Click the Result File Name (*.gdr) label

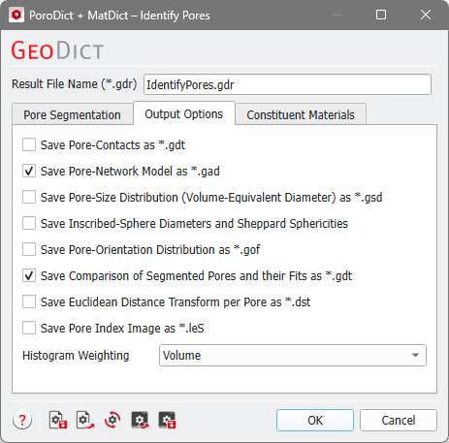coord(75,84)
